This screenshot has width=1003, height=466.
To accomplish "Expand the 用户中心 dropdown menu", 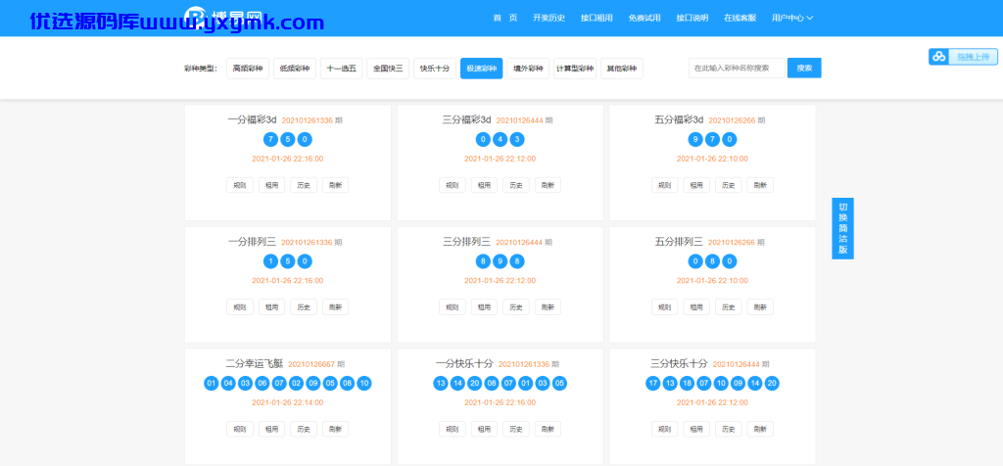I will [x=792, y=18].
